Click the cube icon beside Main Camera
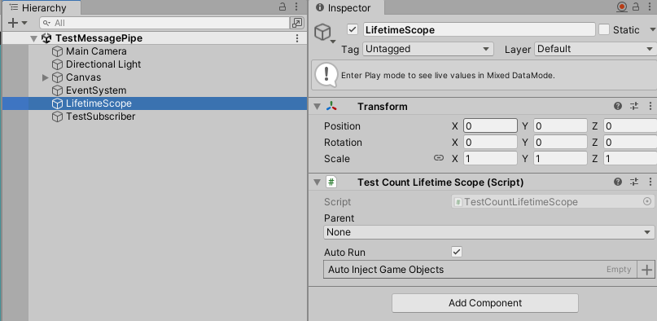Screen dimensions: 657x321 point(57,51)
